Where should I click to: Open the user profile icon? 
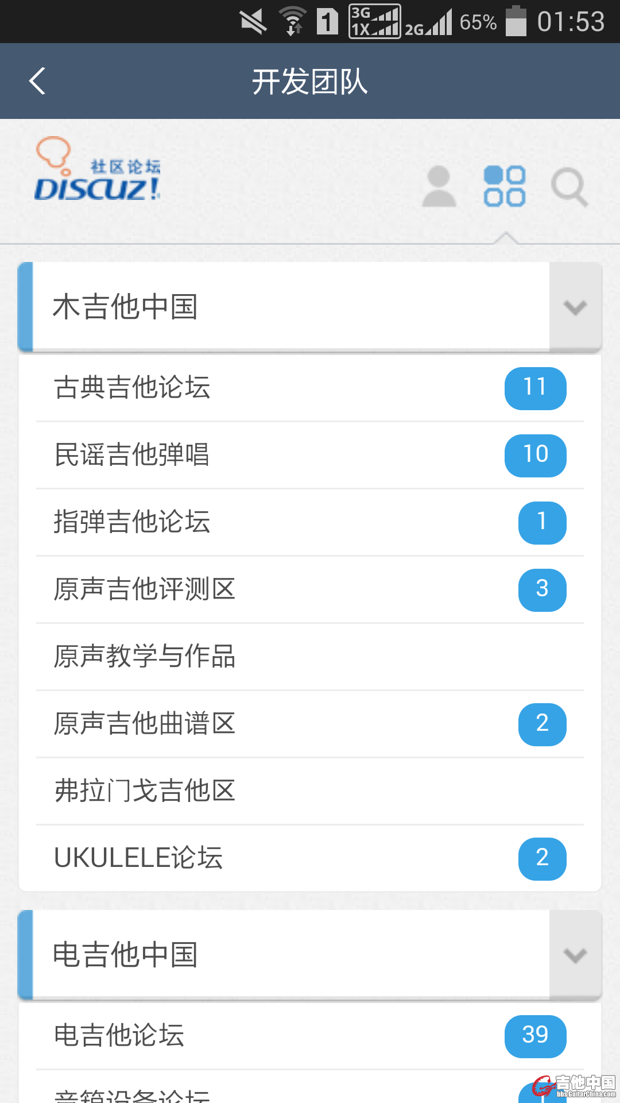tap(439, 186)
